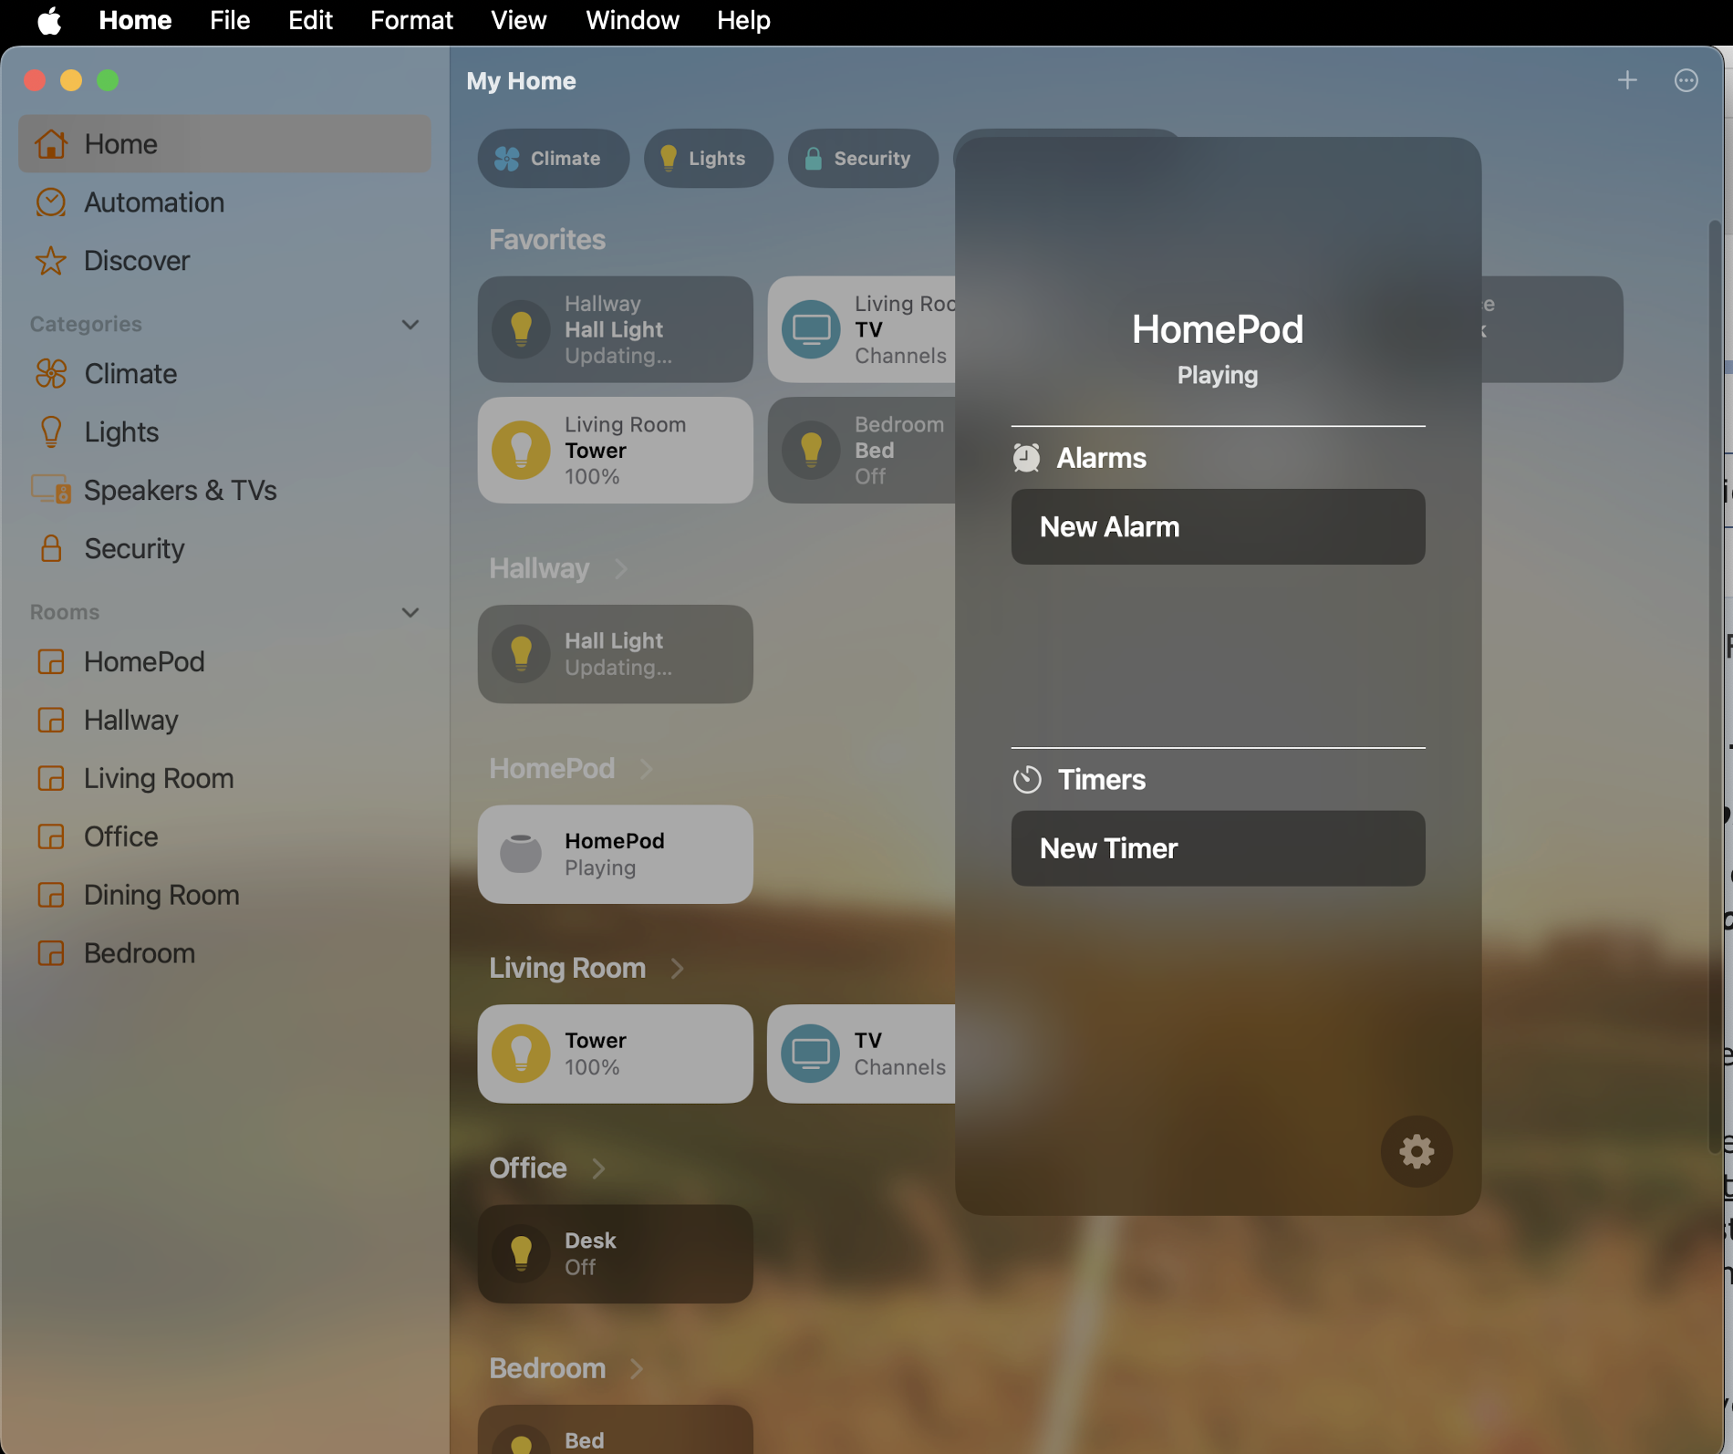Click 'Living Room' label in sidebar
This screenshot has width=1733, height=1454.
click(159, 778)
